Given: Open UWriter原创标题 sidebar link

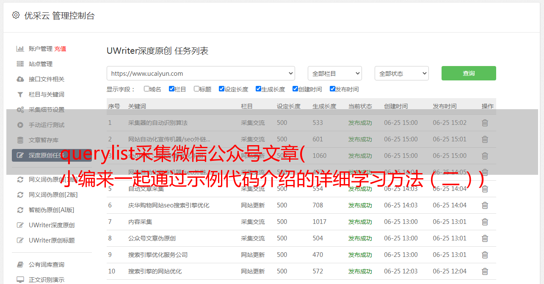Looking at the screenshot, I should (x=52, y=240).
